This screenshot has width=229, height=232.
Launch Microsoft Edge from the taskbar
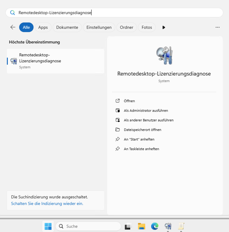154,226
